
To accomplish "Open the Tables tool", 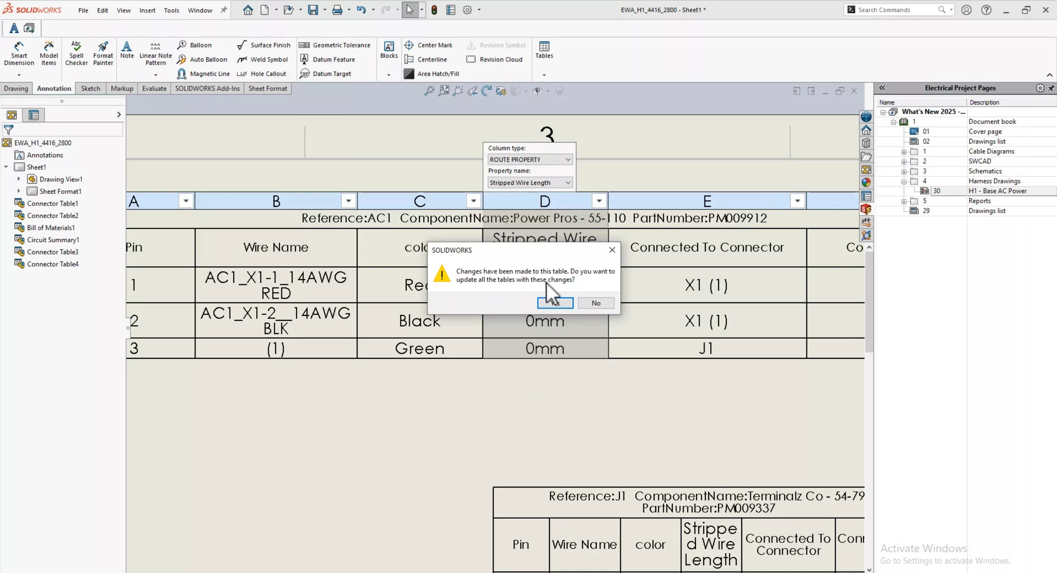I will (544, 50).
